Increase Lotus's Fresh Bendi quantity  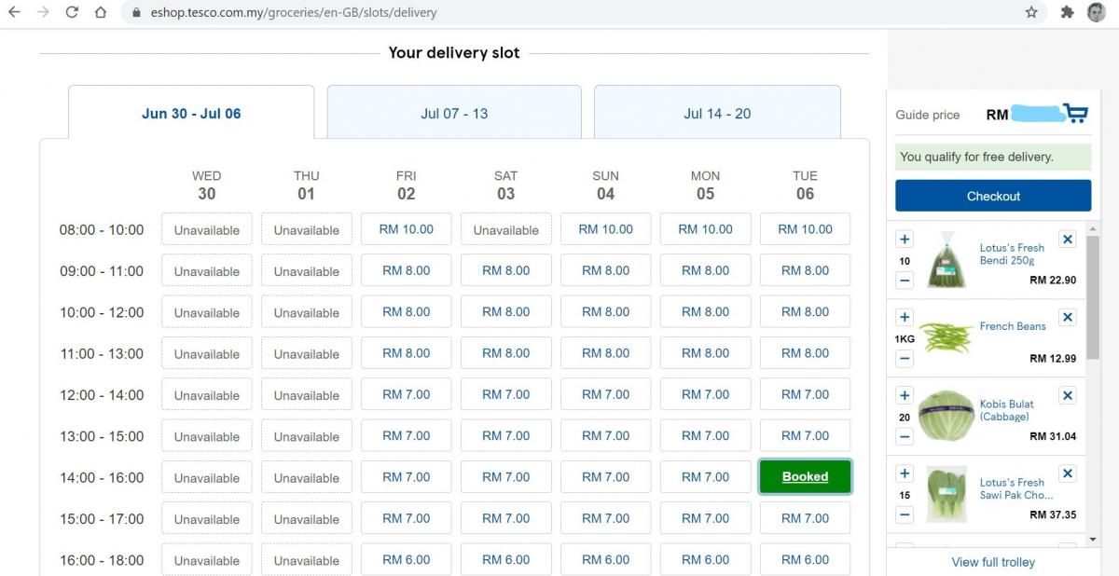[x=905, y=240]
